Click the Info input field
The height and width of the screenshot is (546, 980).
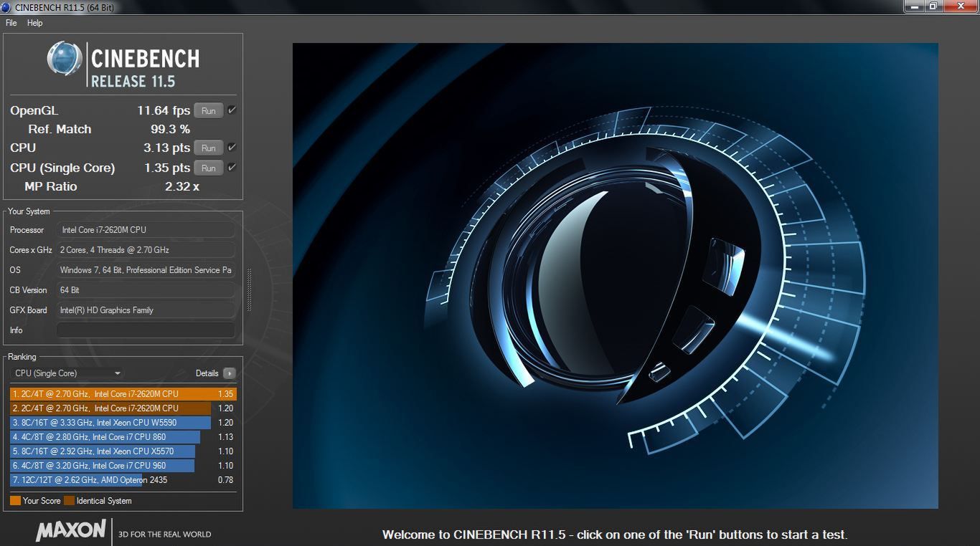(146, 330)
